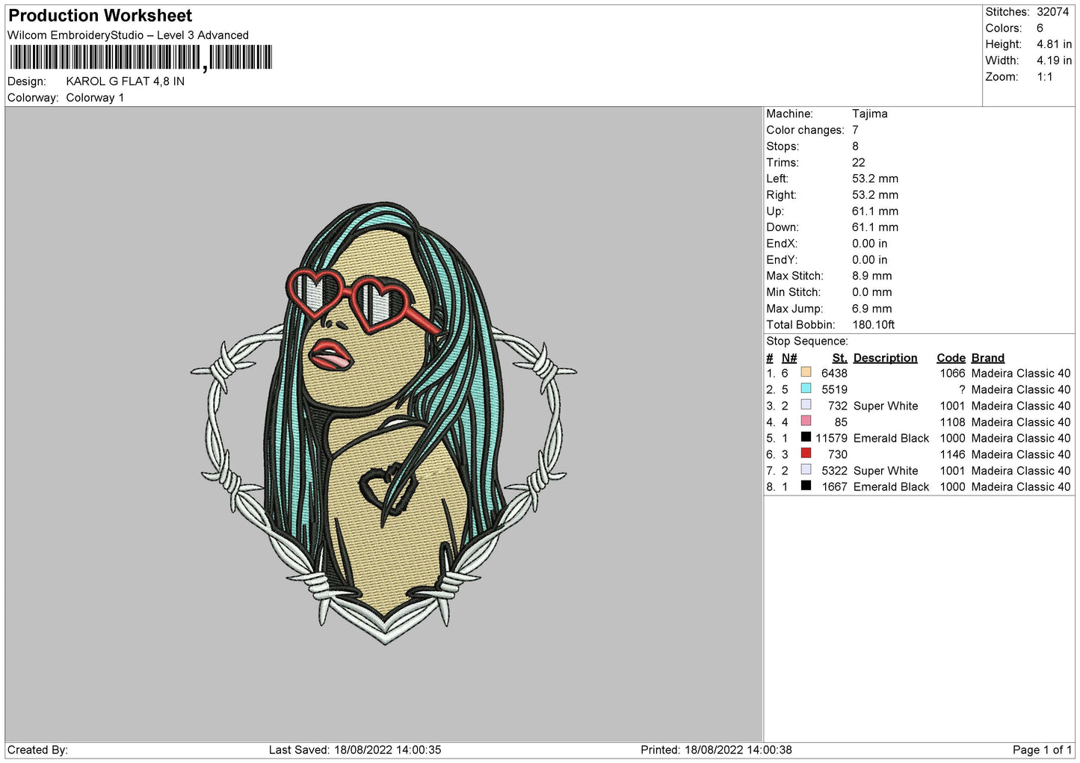Click the "Description" column header
The width and height of the screenshot is (1080, 763).
pos(886,358)
